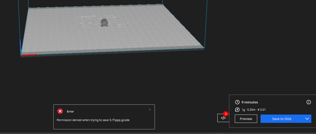
Task: Close the Error notification
Action: 150,109
